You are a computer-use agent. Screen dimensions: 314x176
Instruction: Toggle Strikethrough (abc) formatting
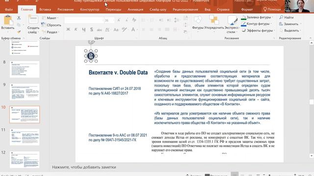[x=99, y=30]
